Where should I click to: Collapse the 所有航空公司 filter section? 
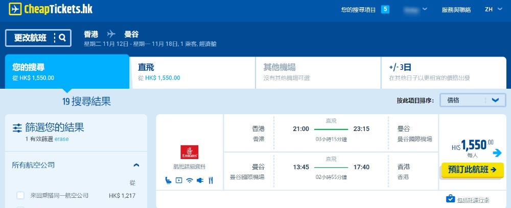coord(136,165)
